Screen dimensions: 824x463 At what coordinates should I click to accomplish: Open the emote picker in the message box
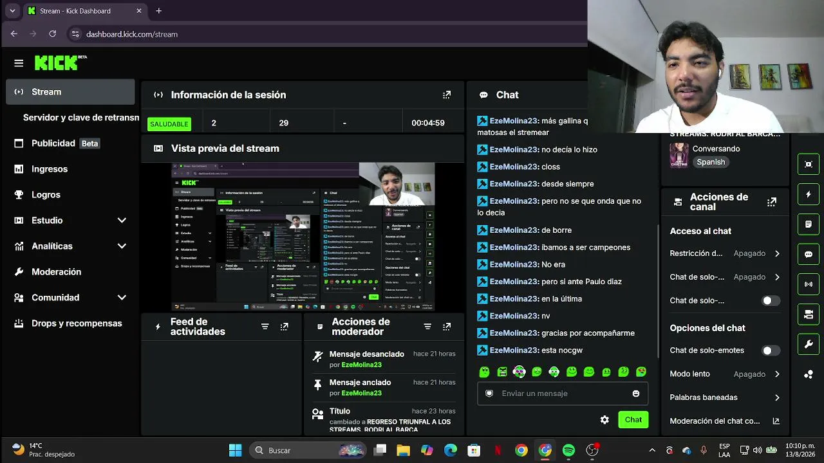pos(636,394)
